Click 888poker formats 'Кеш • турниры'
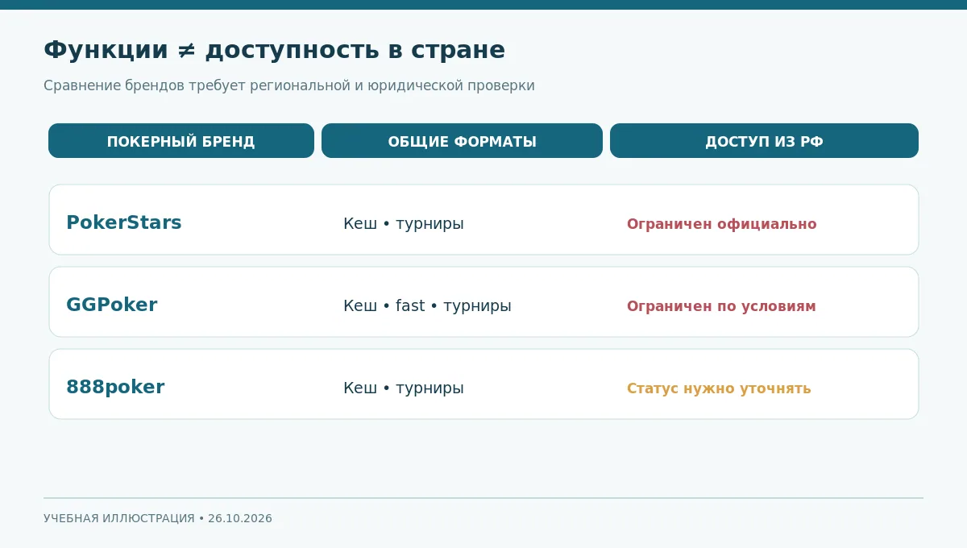Viewport: 967px width, 548px height. pos(404,388)
